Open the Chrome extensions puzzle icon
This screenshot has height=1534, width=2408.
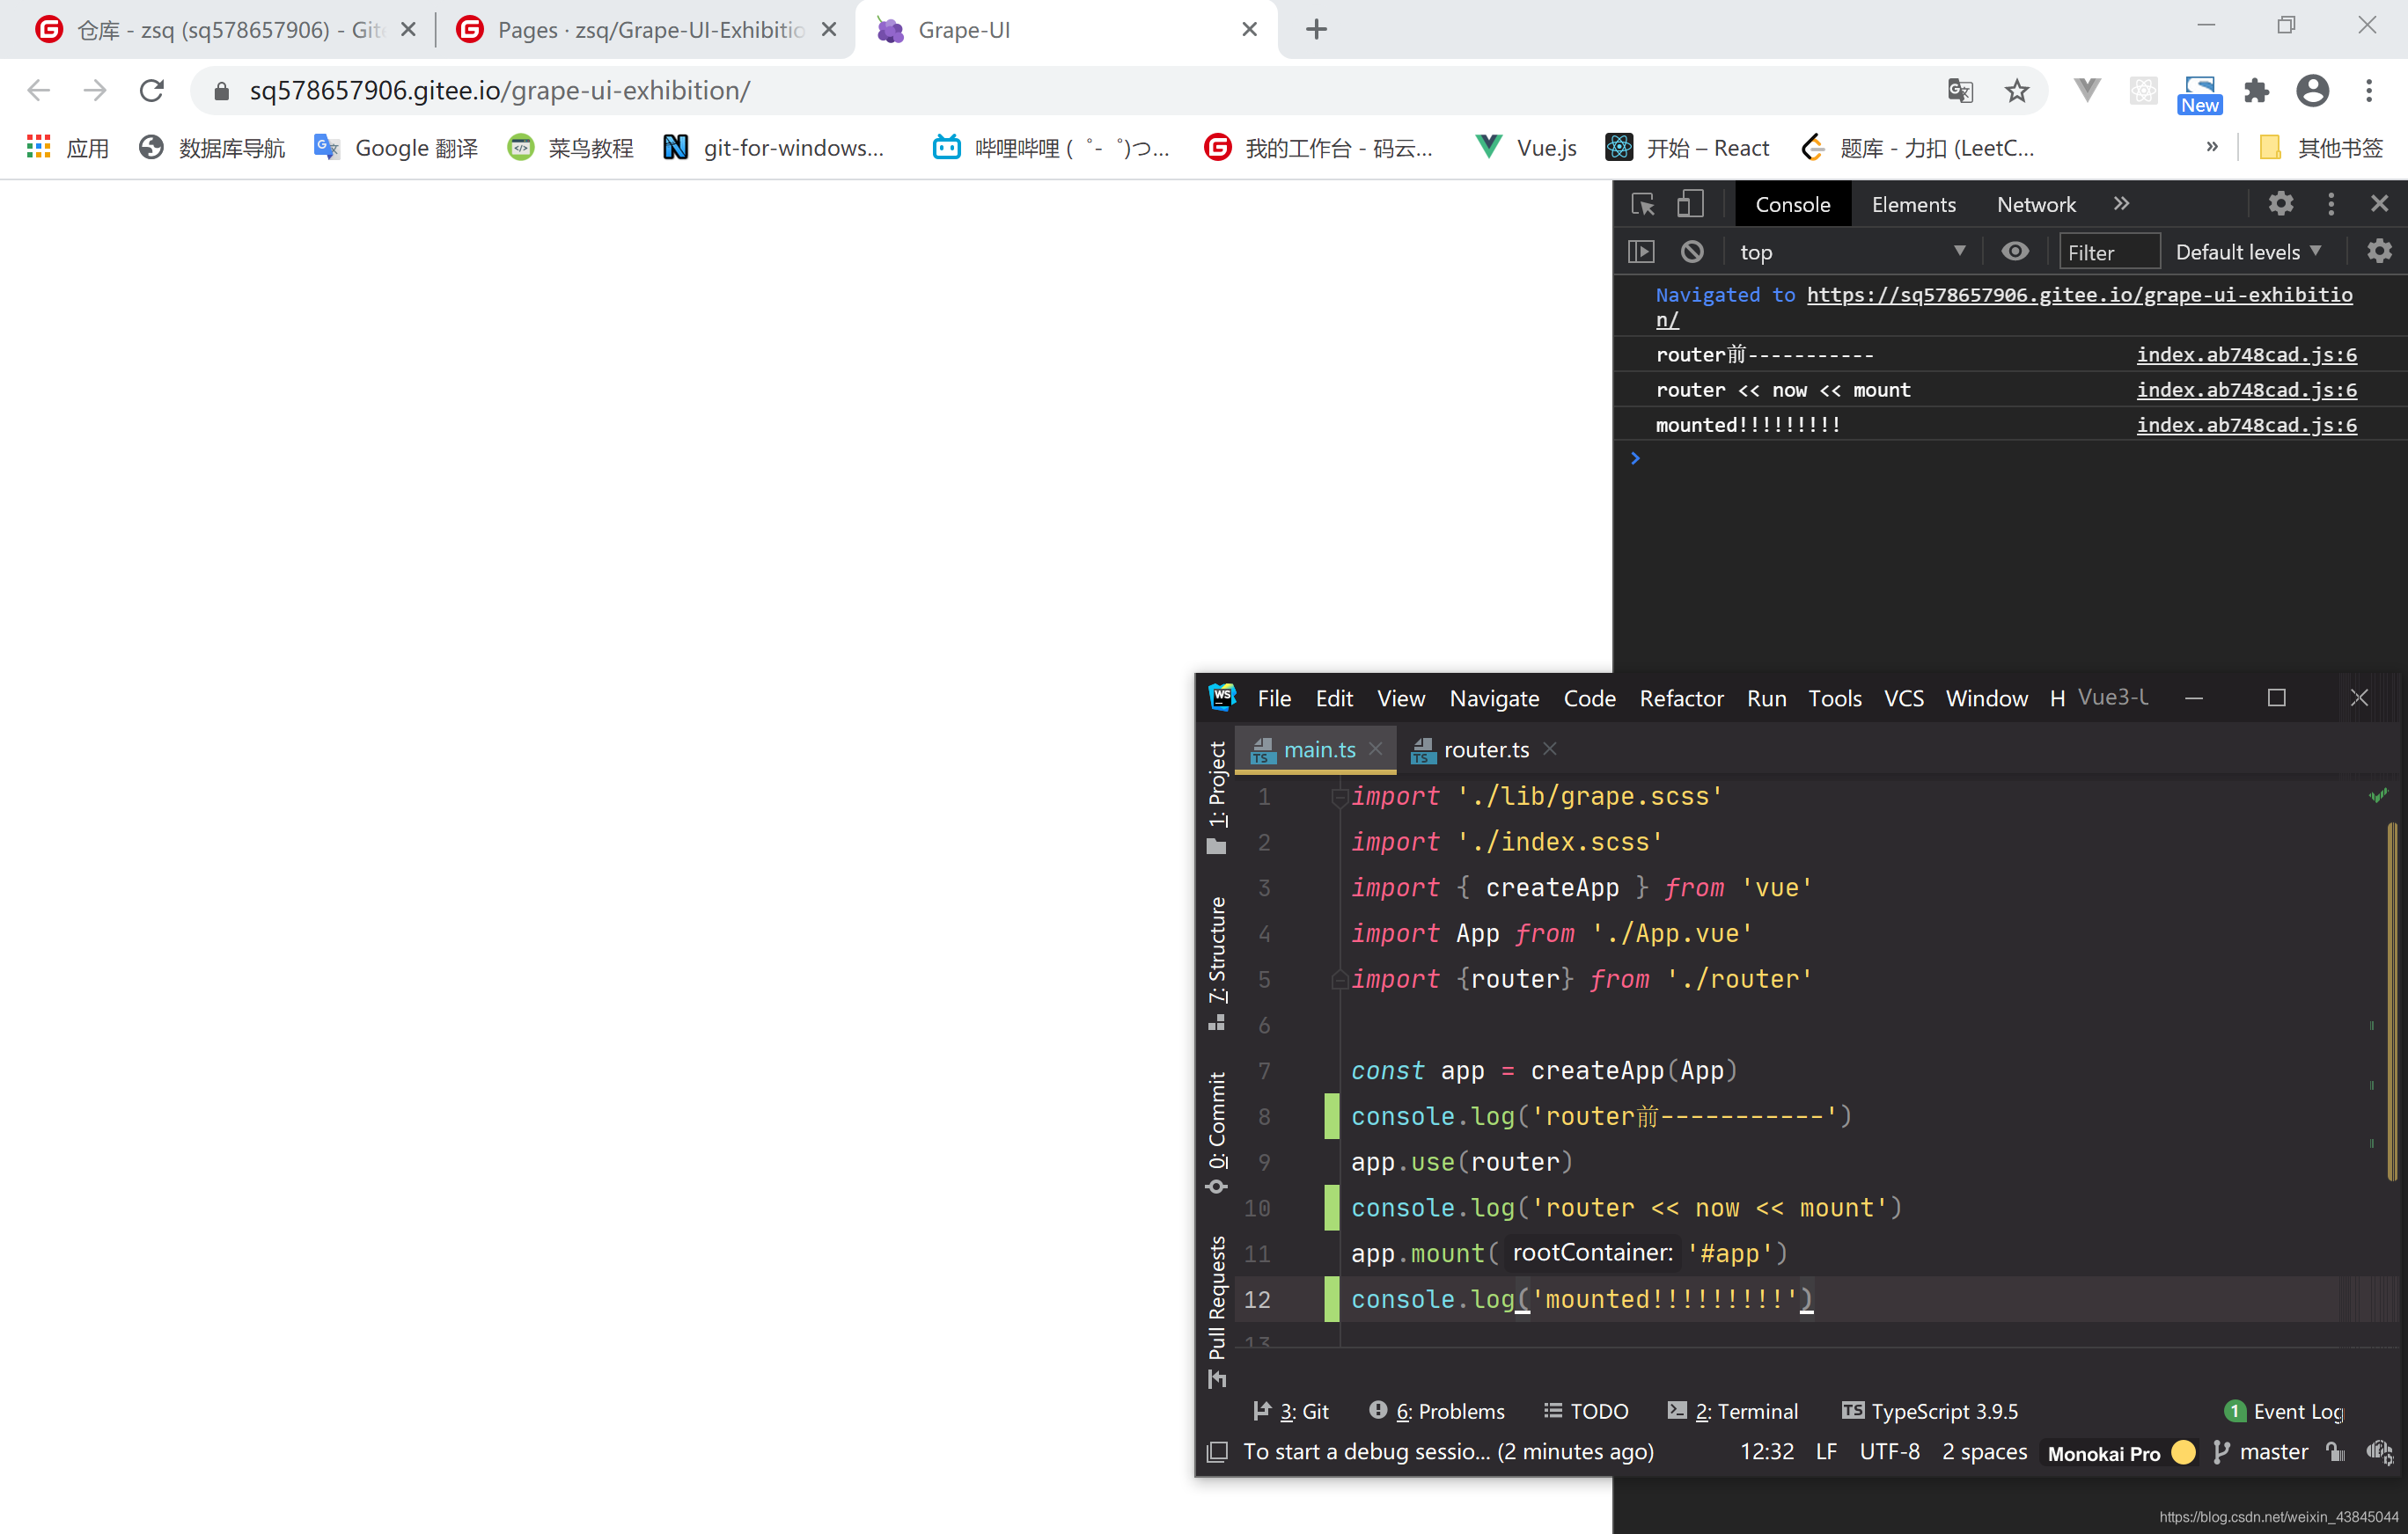click(x=2256, y=91)
